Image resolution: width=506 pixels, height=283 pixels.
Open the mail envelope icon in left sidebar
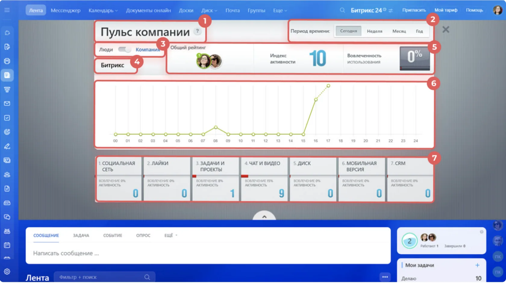7,104
